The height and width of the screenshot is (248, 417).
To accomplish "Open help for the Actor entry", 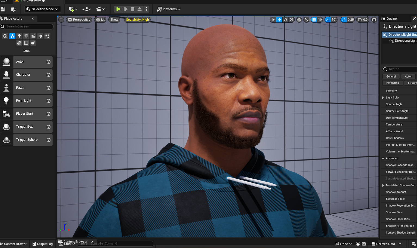I will [49, 62].
